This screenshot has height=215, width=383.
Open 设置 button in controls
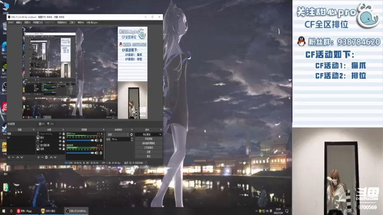coord(148,152)
